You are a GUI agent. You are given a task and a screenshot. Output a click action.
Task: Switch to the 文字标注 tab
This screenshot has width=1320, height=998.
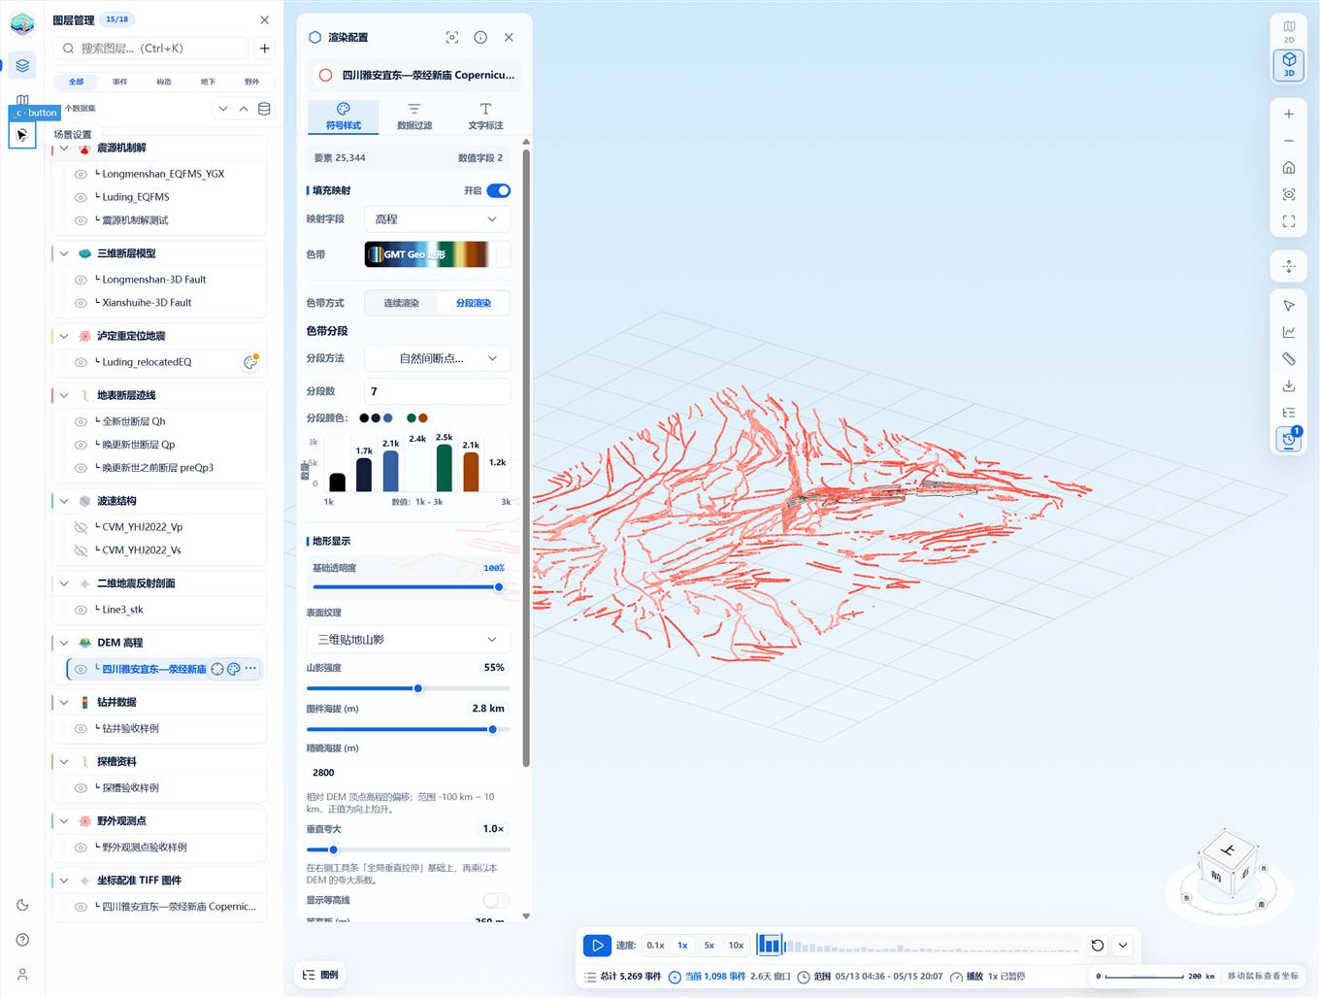[485, 116]
